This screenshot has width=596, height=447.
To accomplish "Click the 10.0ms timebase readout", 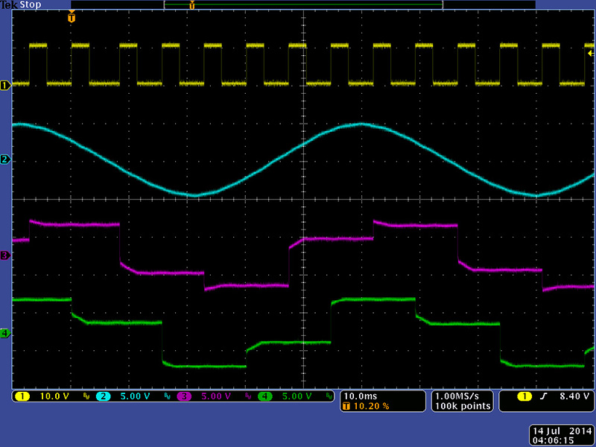I will (360, 396).
